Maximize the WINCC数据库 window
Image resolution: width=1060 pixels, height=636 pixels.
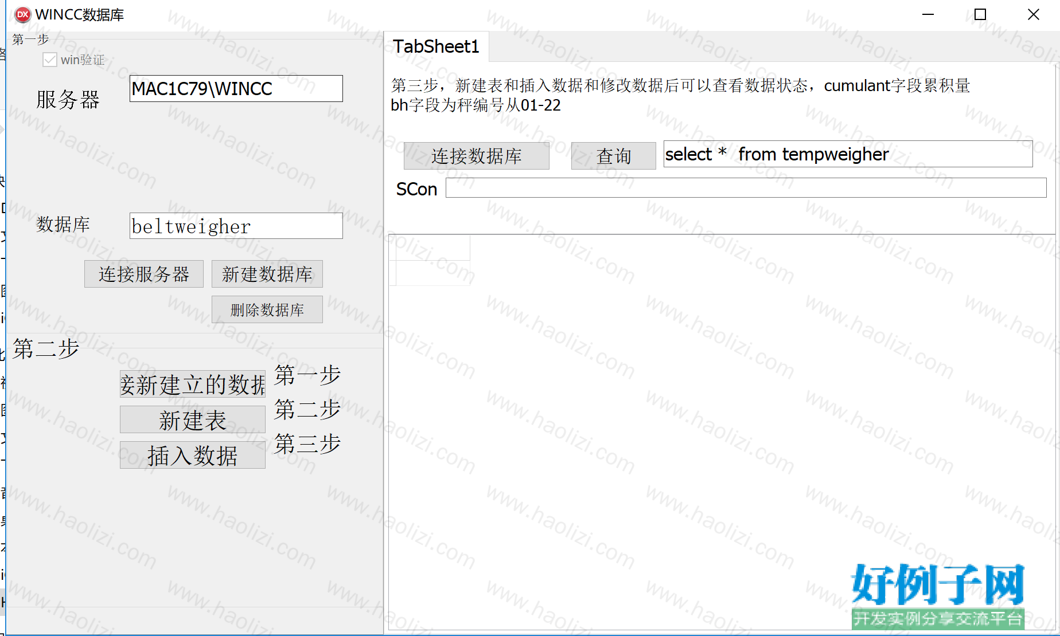point(980,15)
